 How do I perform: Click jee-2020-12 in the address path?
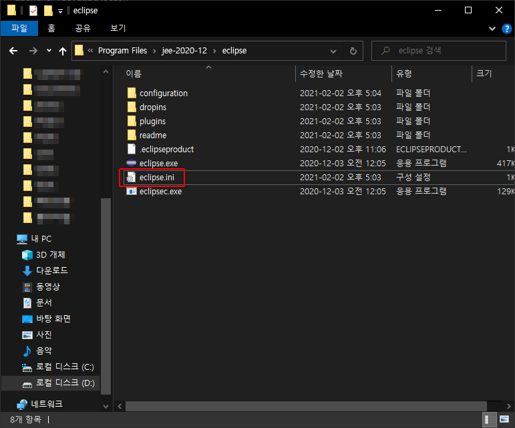[184, 51]
